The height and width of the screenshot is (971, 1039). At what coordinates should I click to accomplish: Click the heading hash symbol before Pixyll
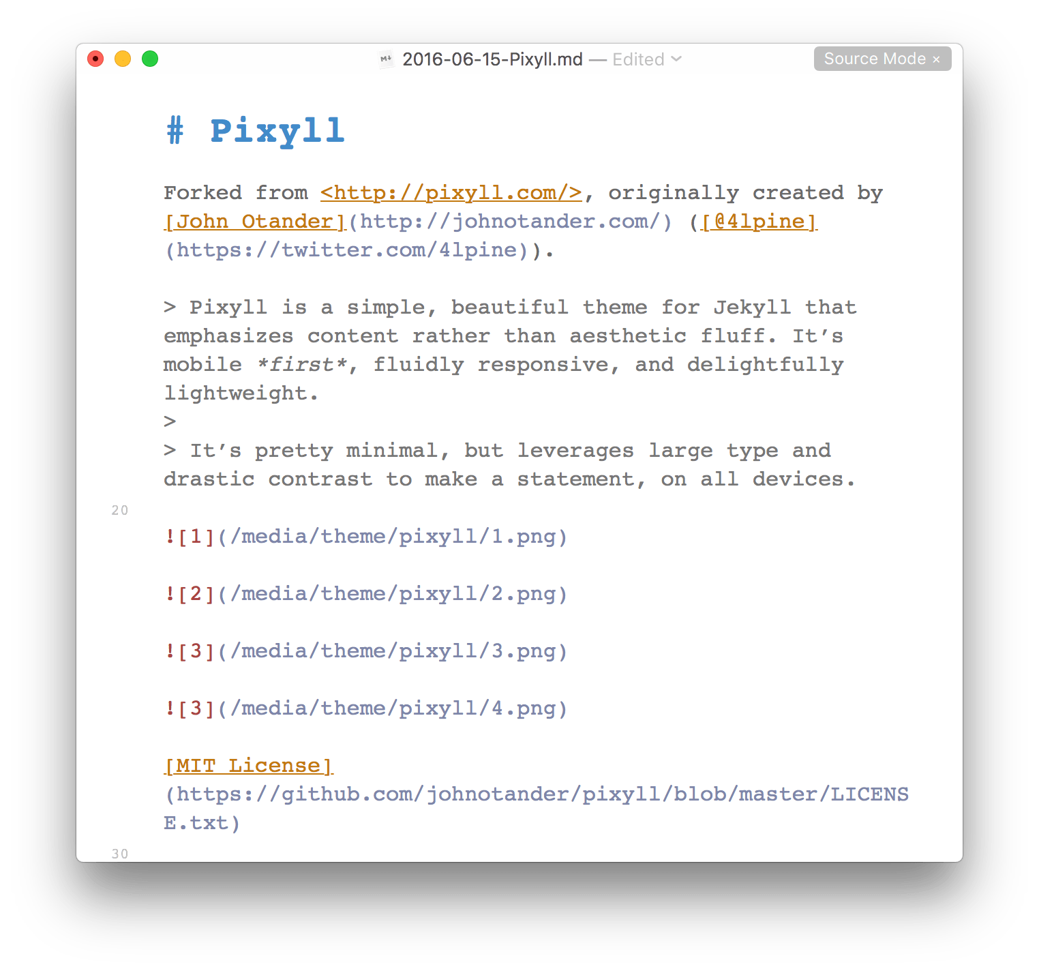point(175,130)
